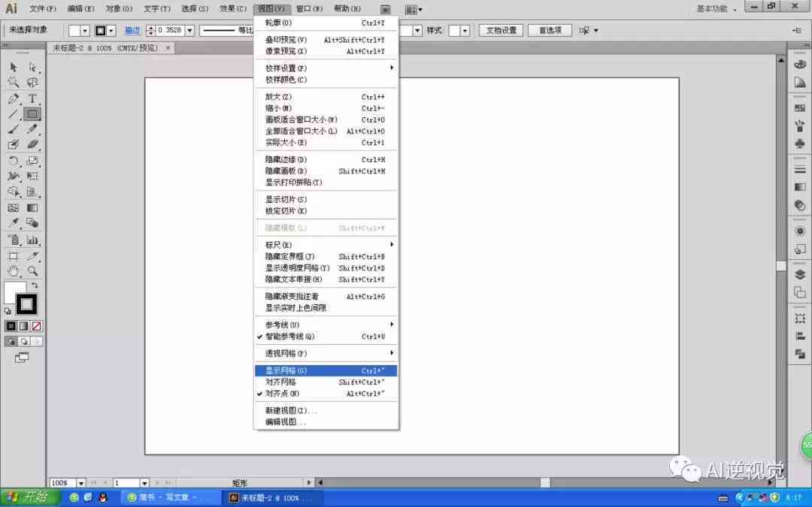Open the 文件(F) menu
The width and height of the screenshot is (812, 507).
(42, 9)
